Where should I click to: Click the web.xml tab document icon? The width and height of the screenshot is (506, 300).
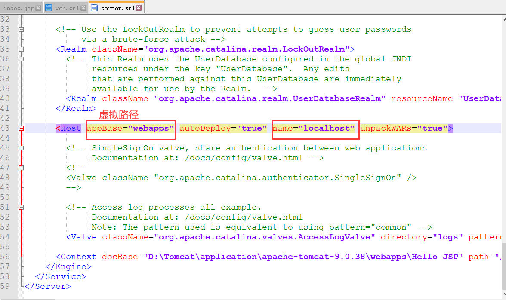[48, 7]
